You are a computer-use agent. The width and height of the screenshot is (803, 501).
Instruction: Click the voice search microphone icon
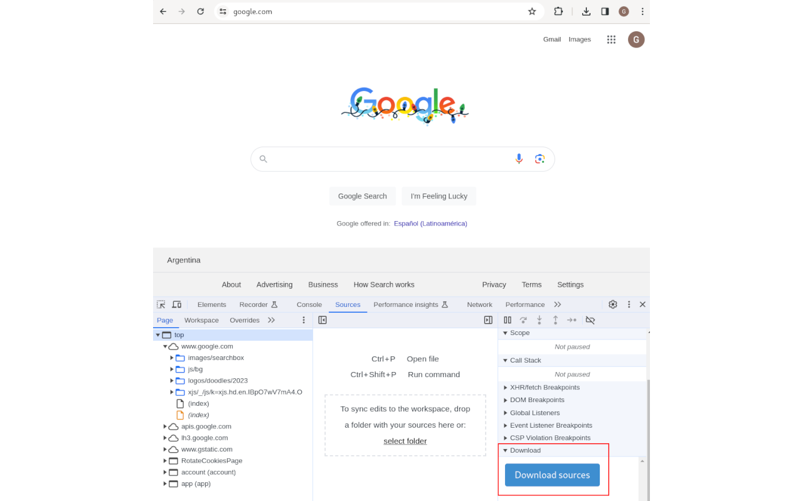coord(519,158)
